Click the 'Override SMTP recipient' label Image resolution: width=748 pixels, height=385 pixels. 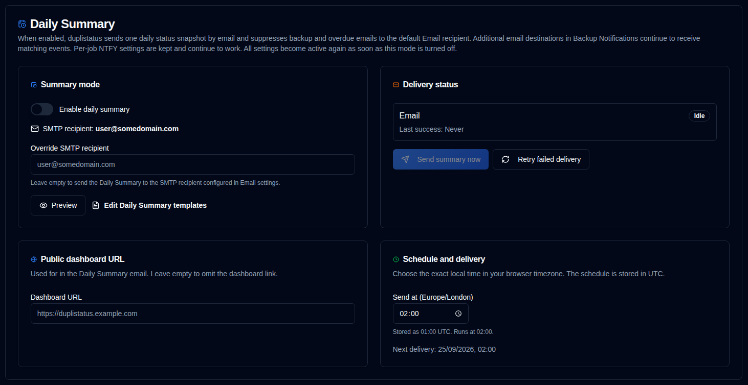[70, 148]
